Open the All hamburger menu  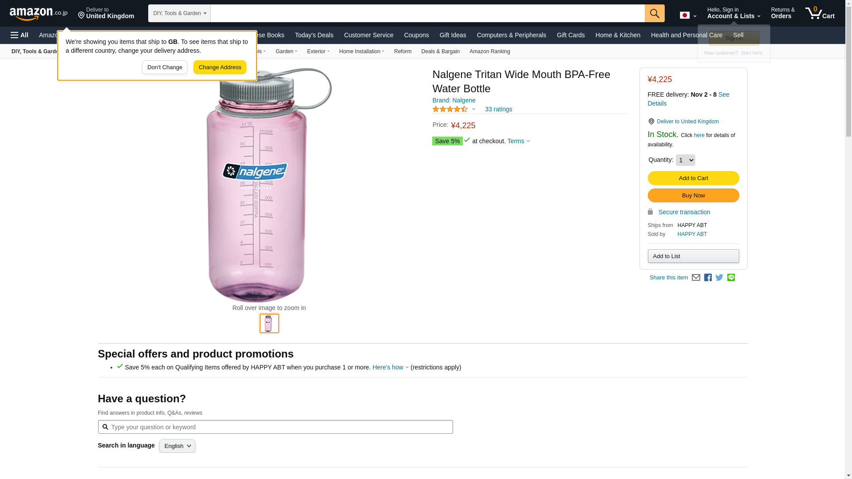point(20,35)
